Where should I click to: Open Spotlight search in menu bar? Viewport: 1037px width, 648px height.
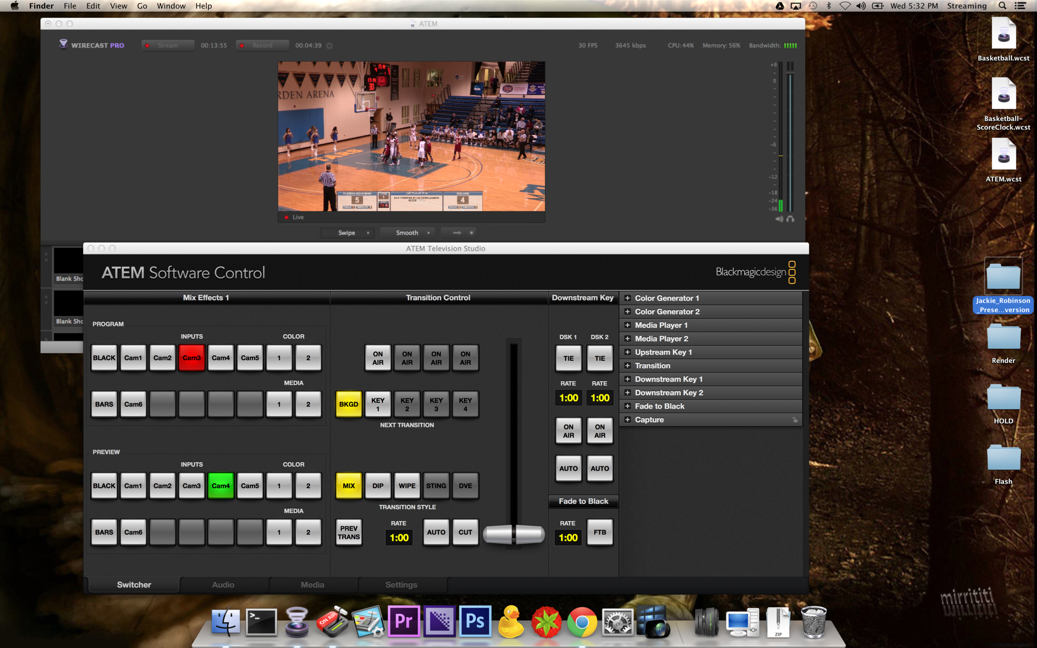pyautogui.click(x=1002, y=6)
